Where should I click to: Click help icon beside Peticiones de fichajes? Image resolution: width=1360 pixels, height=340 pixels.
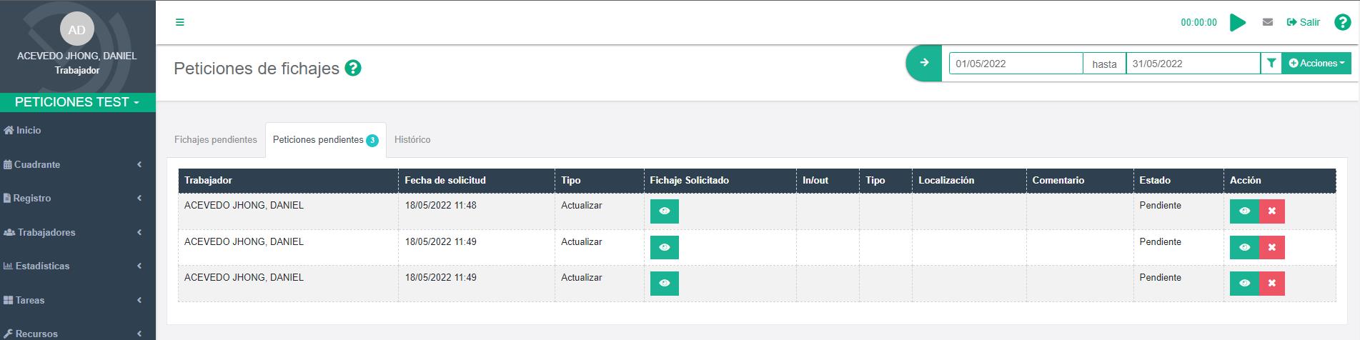click(352, 69)
